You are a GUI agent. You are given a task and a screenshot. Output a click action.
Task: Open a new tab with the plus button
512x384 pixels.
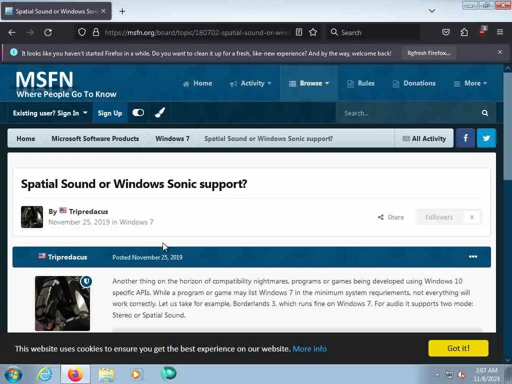[x=122, y=11]
